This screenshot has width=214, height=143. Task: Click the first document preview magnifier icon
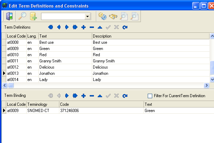click(x=124, y=16)
